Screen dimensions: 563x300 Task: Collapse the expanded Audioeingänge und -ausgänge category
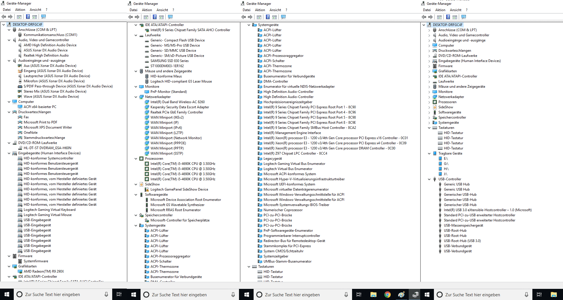click(x=9, y=61)
